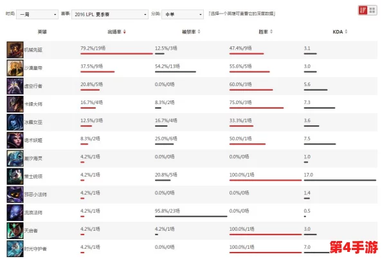
Task: Select 流浪法师 hero portrait
Action: coord(15,213)
